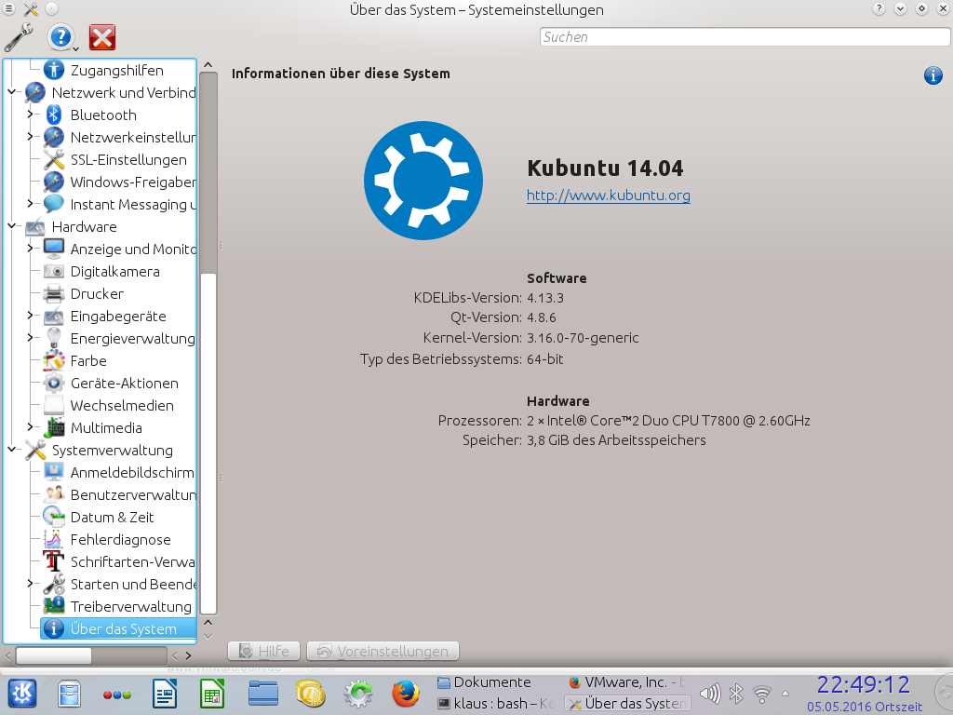
Task: Click the Wi-Fi network tray icon
Action: pos(762,694)
